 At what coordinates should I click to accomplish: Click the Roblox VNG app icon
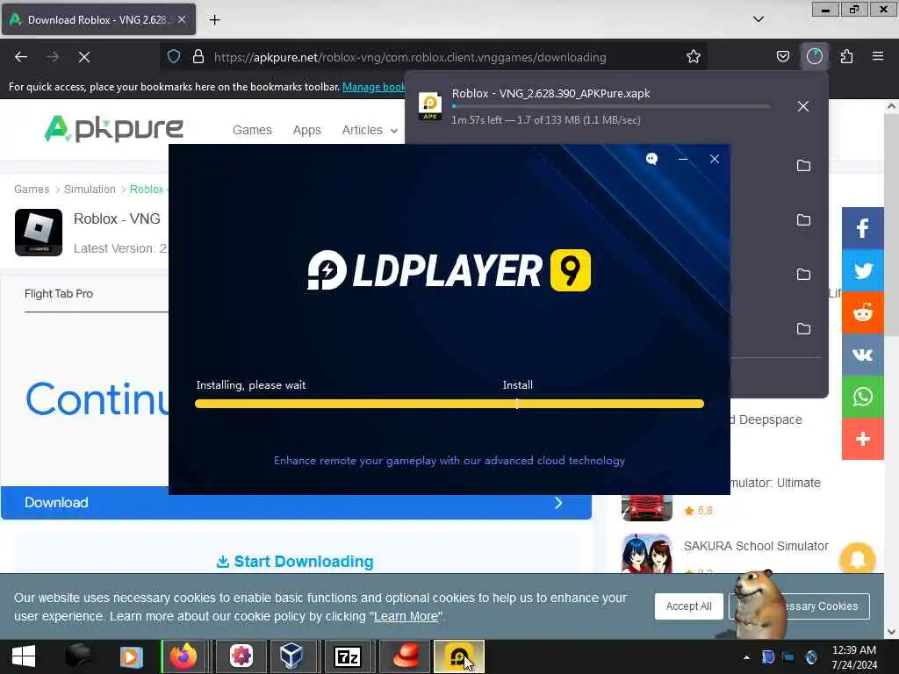click(39, 232)
